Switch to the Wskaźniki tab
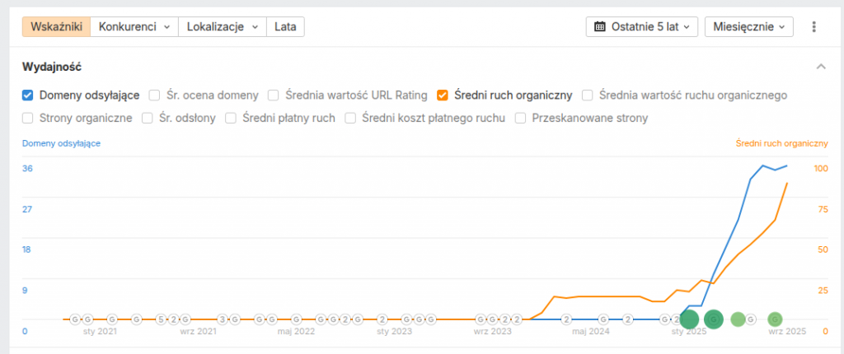The image size is (844, 354). [x=55, y=26]
